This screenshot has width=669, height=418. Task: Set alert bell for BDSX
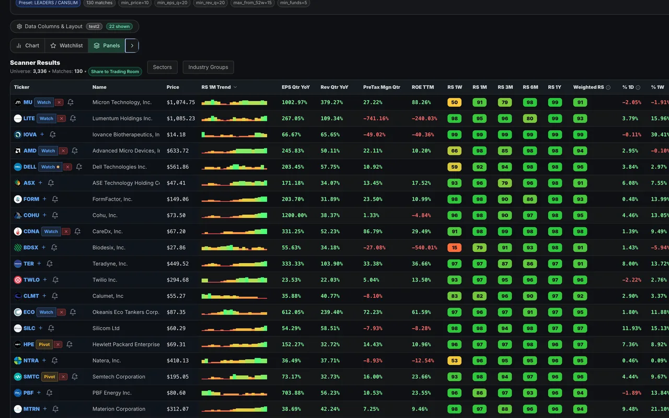pyautogui.click(x=54, y=248)
